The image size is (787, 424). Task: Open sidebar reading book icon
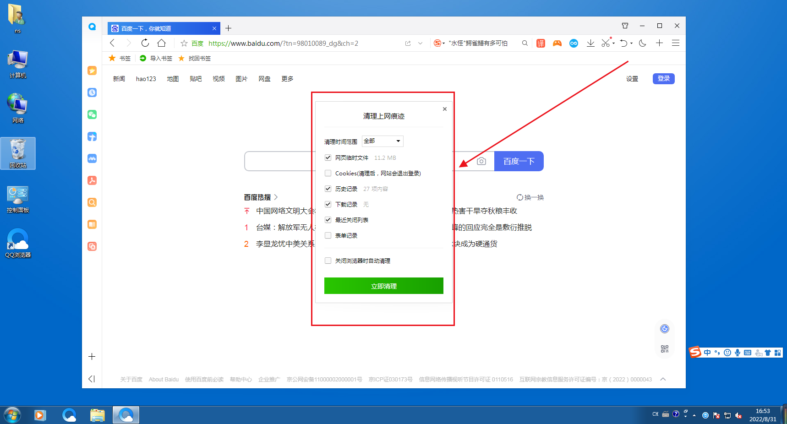[x=92, y=224]
